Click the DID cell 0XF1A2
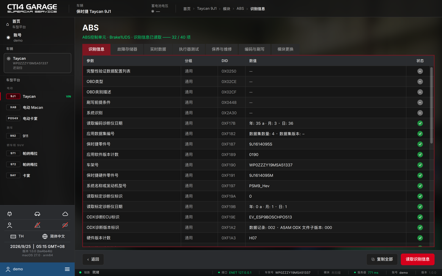Image resolution: width=442 pixels, height=276 pixels. tap(228, 227)
